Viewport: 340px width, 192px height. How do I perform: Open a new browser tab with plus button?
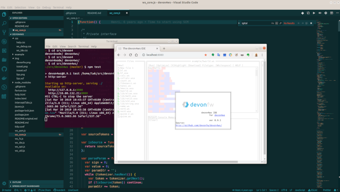(x=164, y=48)
